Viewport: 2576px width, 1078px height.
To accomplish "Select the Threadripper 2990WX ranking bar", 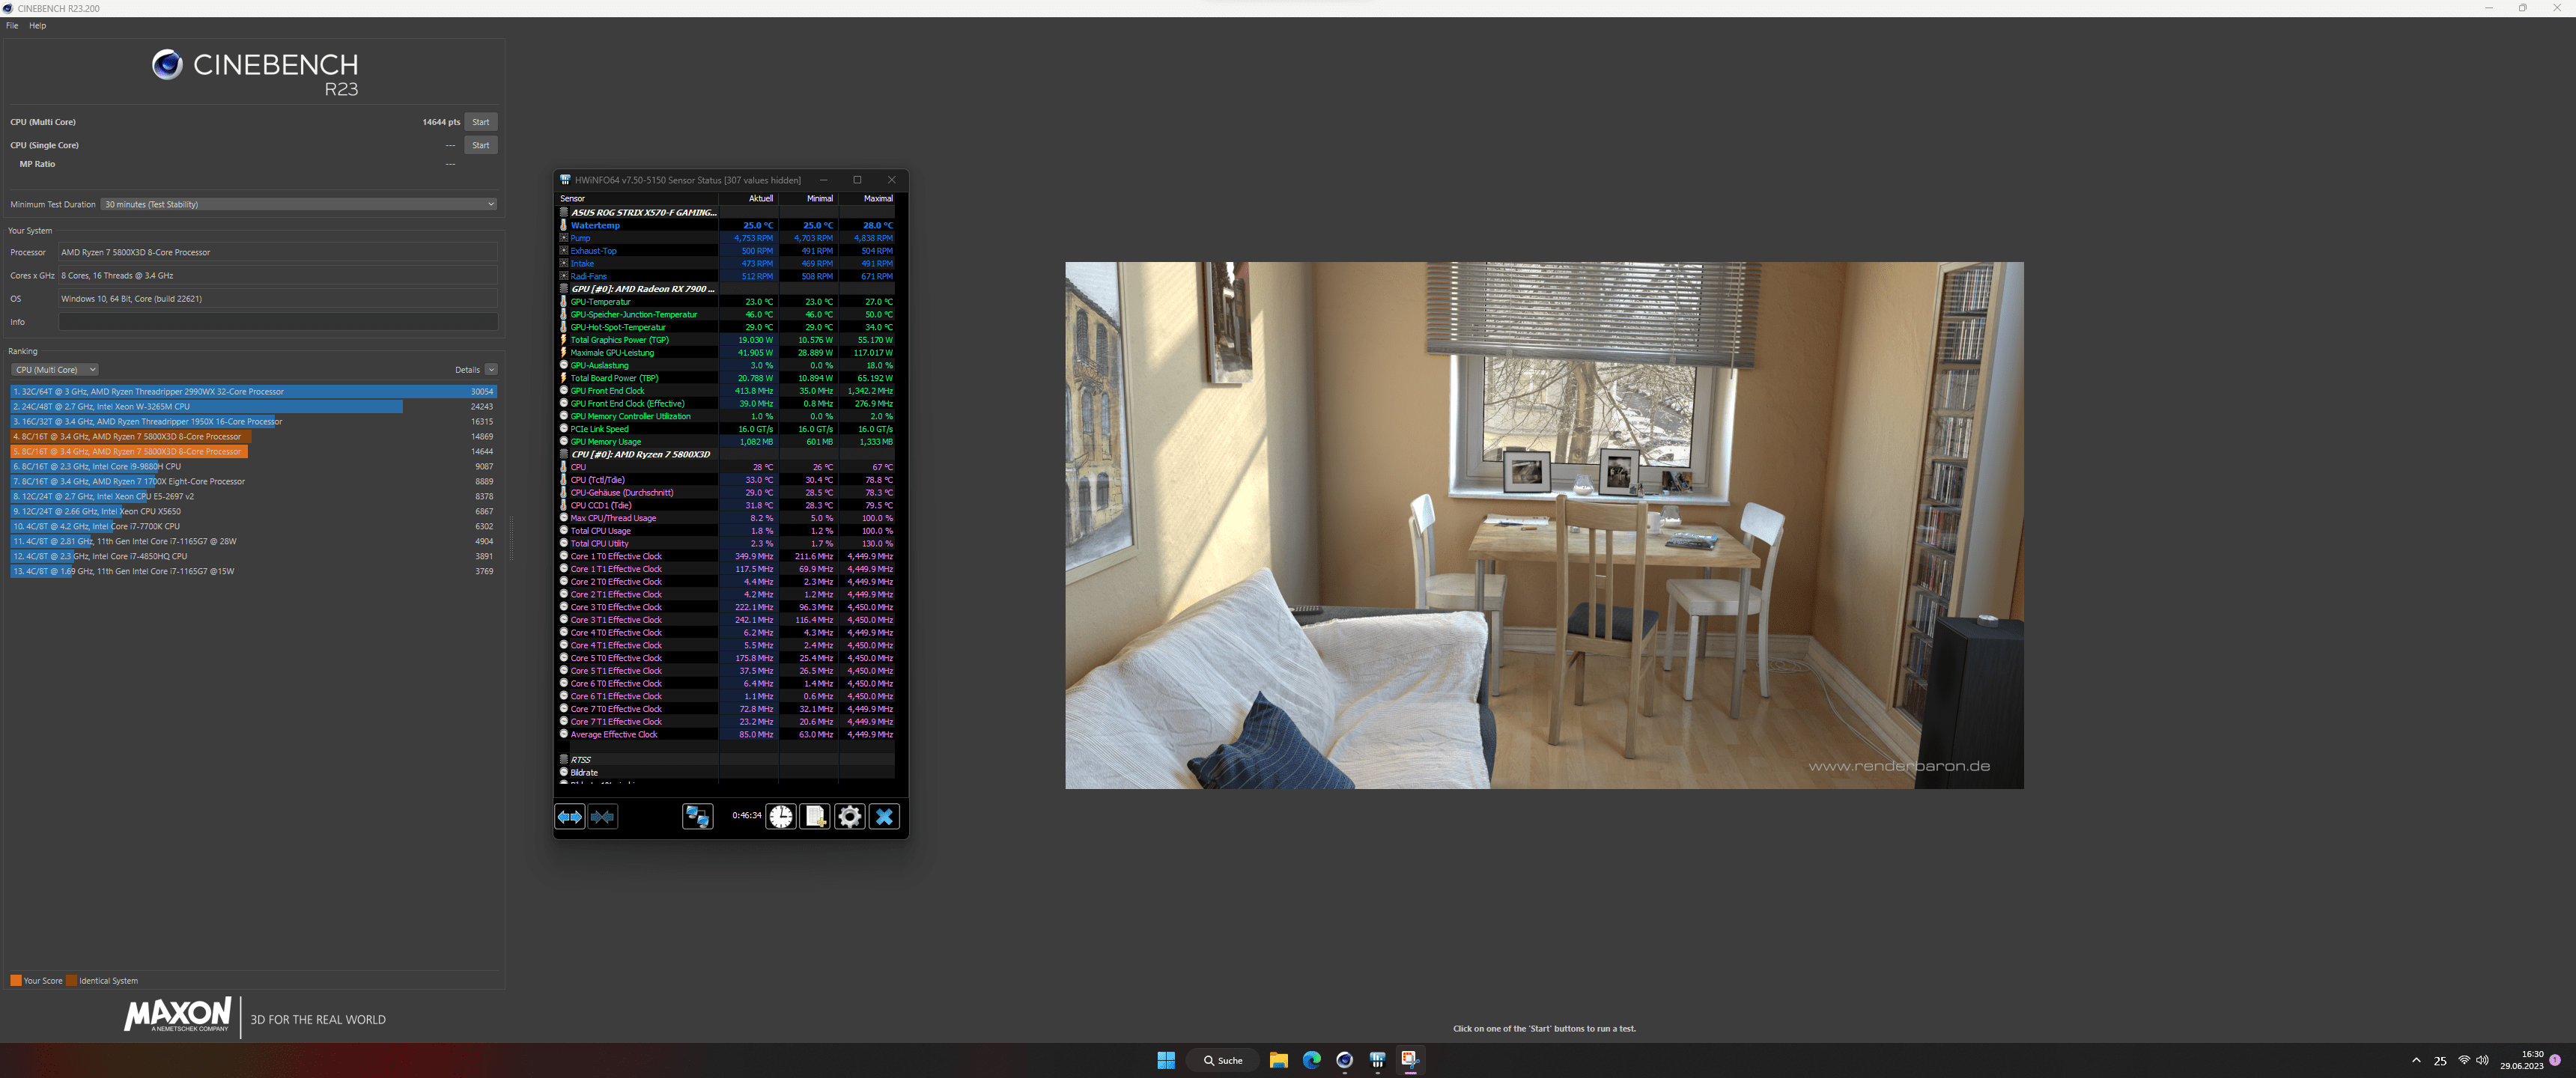I will point(254,392).
